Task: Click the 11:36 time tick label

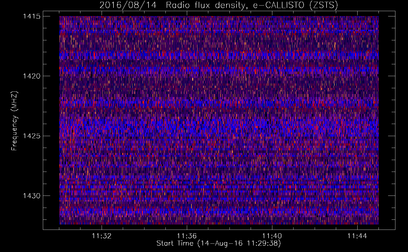Action: [187, 236]
